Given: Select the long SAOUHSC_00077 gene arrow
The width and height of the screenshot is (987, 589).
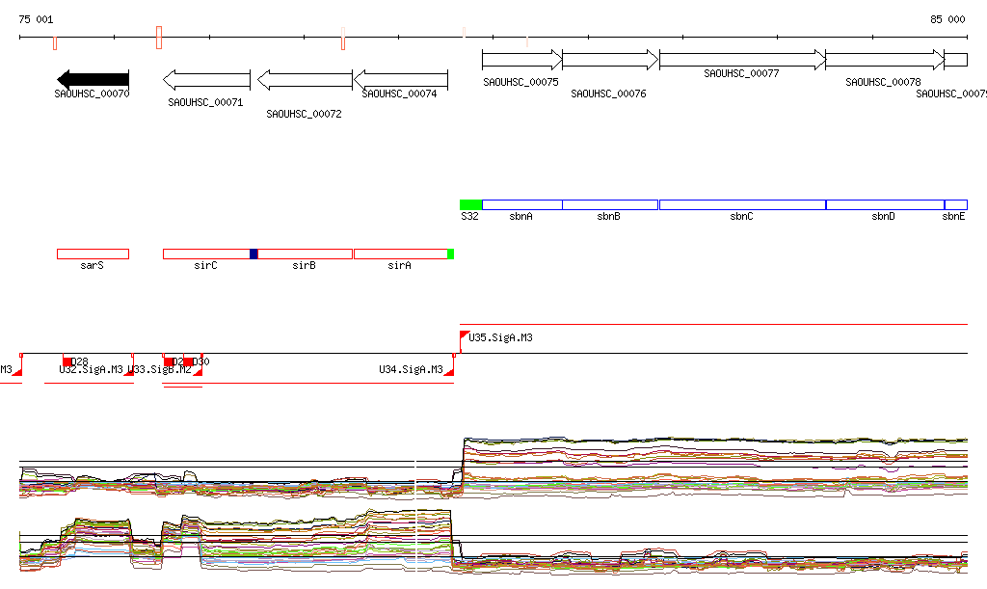Looking at the screenshot, I should [x=742, y=60].
